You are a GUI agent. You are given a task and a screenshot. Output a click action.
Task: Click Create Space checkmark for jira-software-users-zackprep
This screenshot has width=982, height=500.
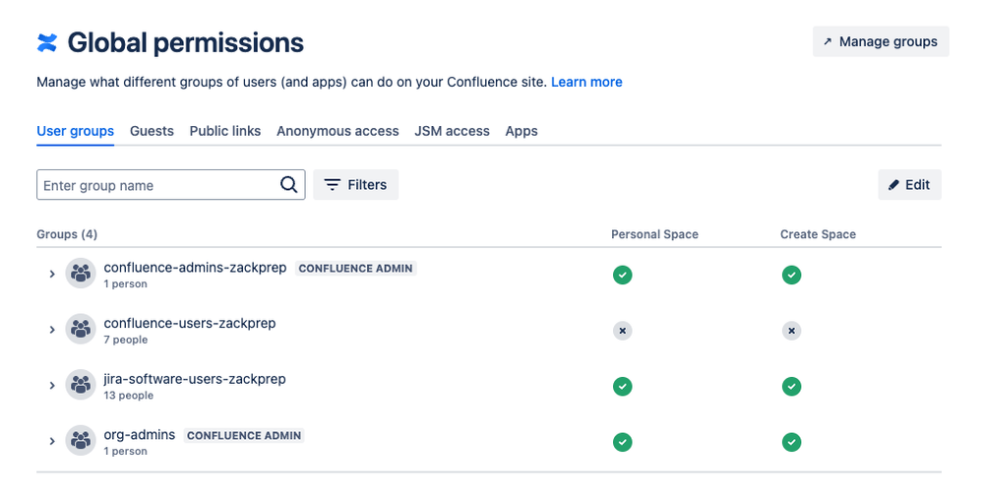pyautogui.click(x=792, y=386)
